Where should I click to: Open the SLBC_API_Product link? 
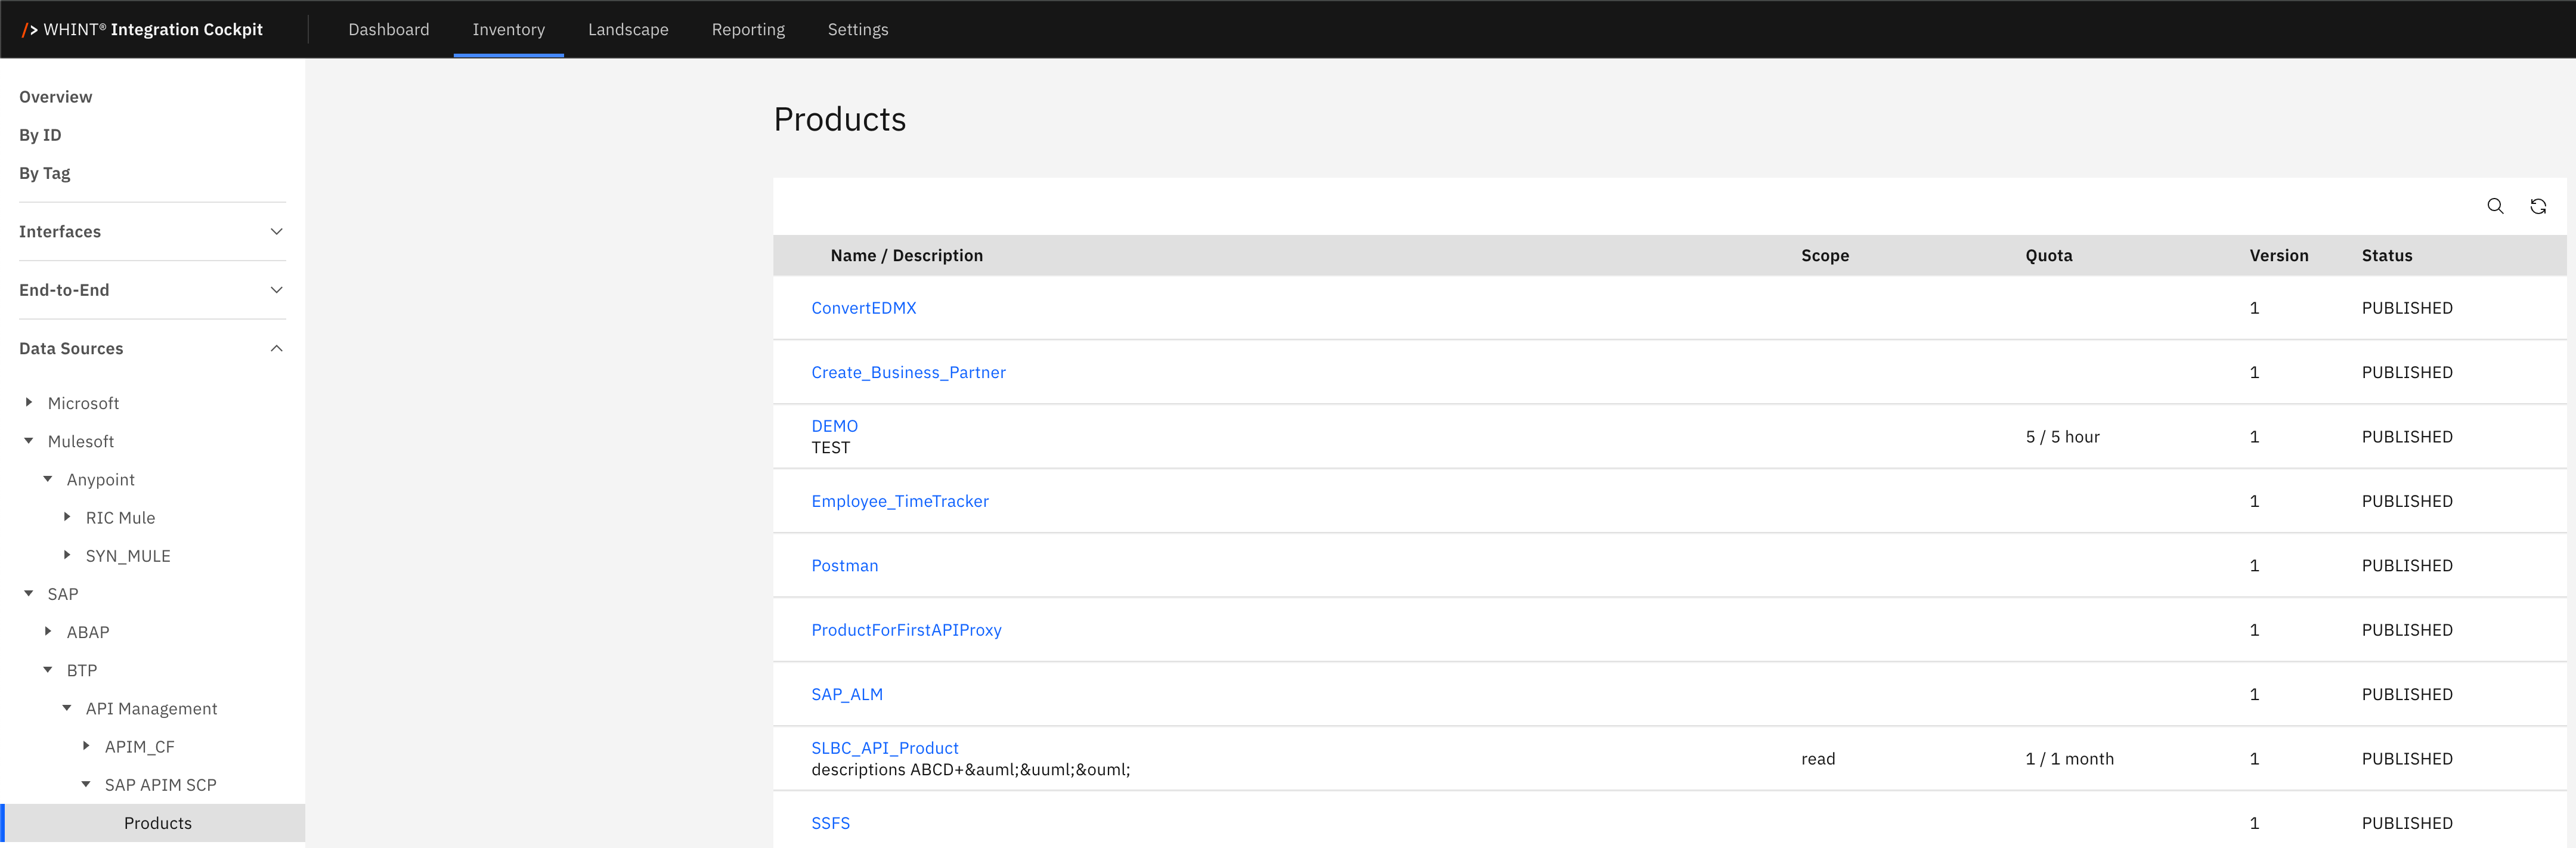884,748
